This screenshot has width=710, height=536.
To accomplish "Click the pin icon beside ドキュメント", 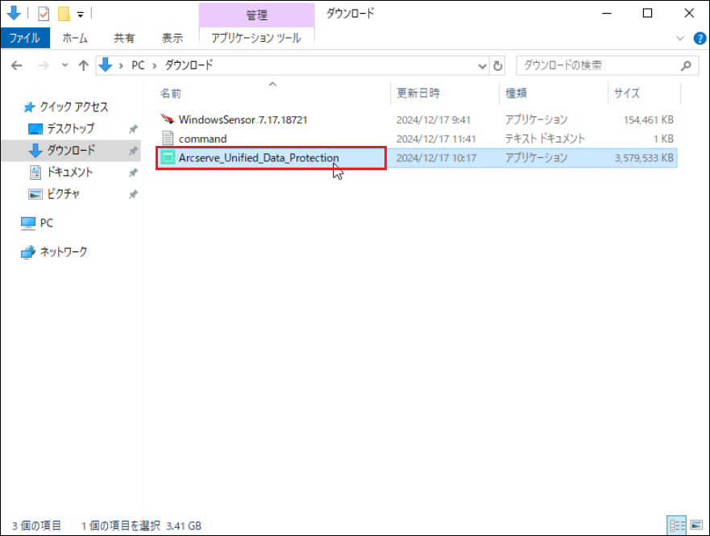I will (133, 172).
